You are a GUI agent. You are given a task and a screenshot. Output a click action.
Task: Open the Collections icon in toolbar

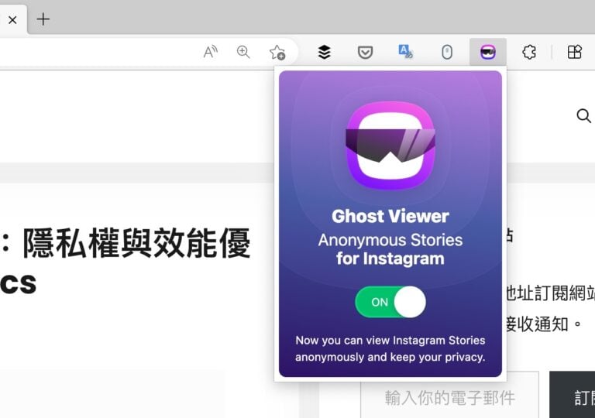coord(575,52)
